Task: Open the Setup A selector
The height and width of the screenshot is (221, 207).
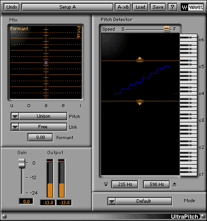Action: coord(67,7)
